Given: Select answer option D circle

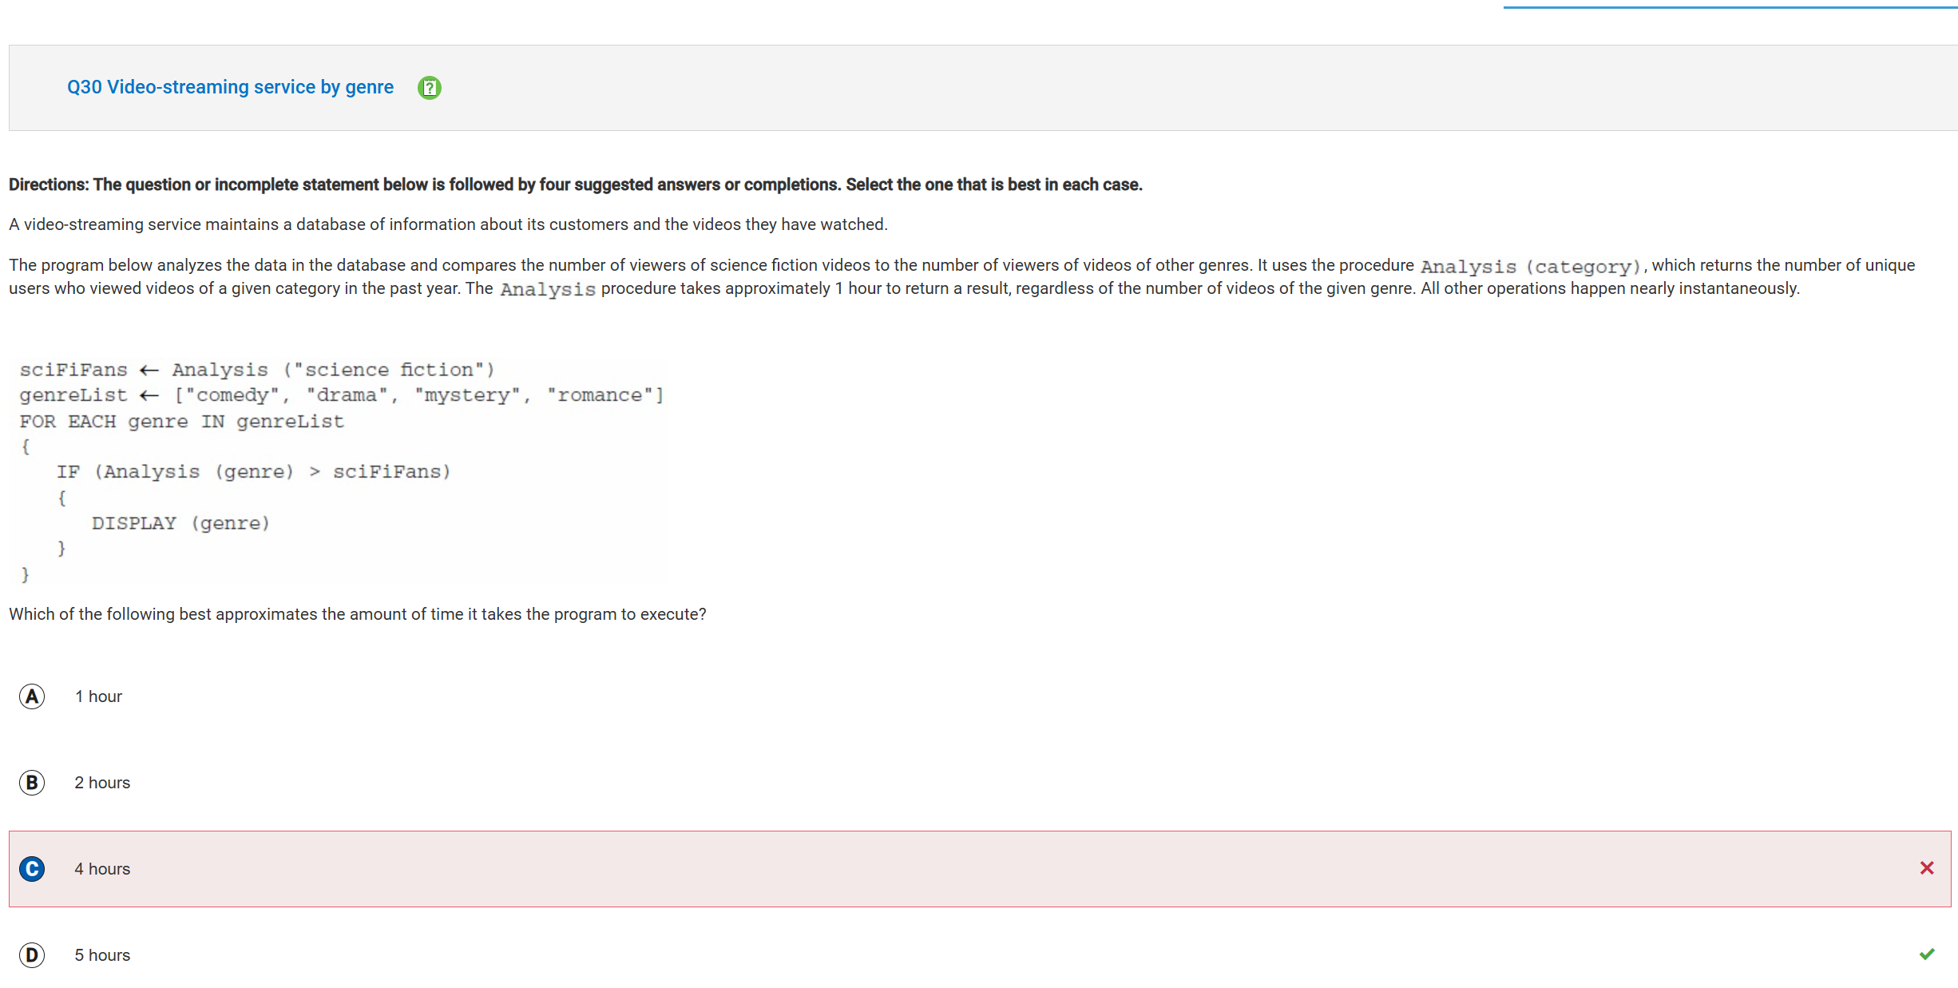Looking at the screenshot, I should 32,955.
